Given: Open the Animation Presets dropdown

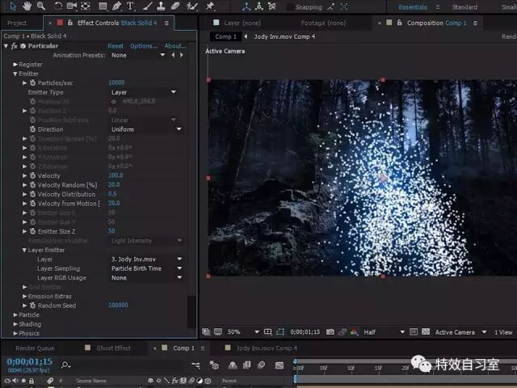Looking at the screenshot, I should (x=138, y=55).
